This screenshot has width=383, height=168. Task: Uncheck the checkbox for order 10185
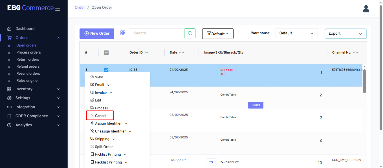[x=106, y=70]
